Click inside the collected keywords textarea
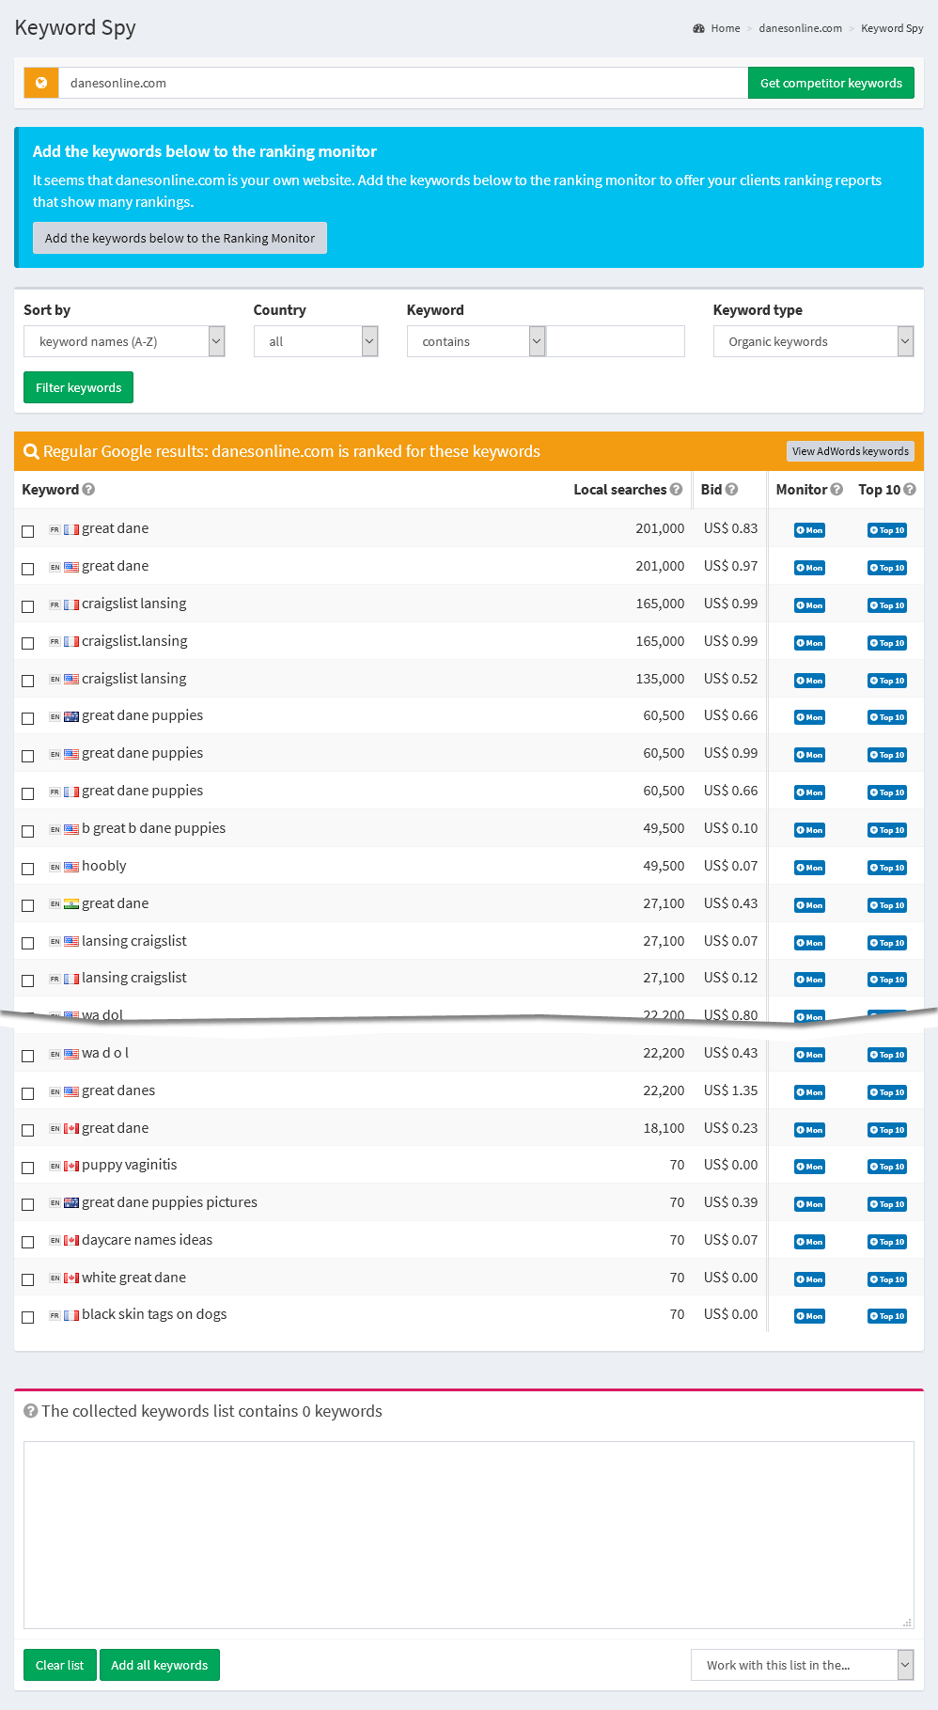 (x=468, y=1534)
